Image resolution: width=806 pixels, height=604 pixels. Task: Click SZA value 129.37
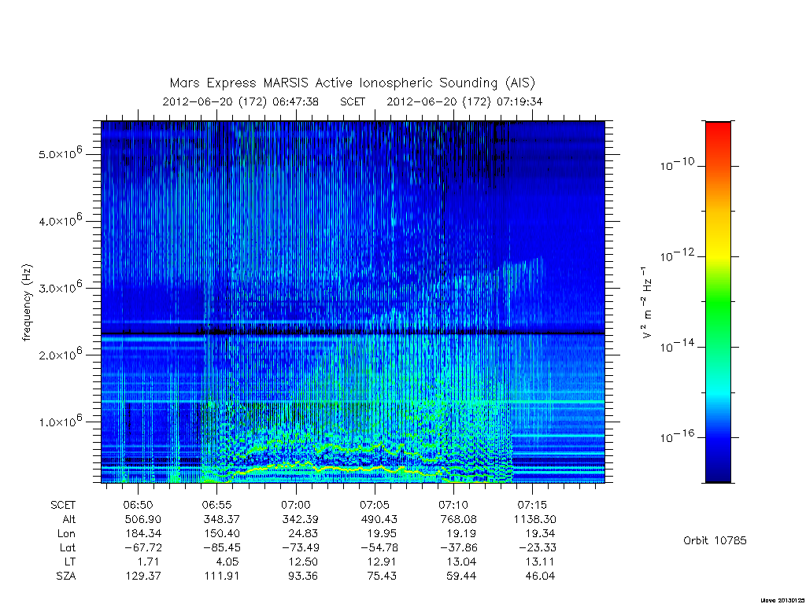tap(142, 576)
